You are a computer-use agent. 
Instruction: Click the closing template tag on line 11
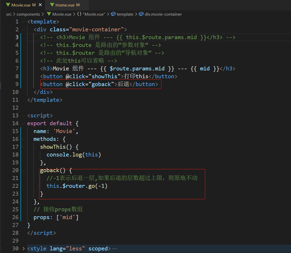click(x=45, y=100)
